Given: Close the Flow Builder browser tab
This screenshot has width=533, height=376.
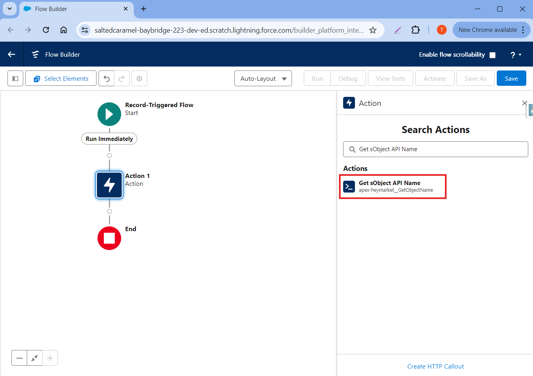Looking at the screenshot, I should (126, 9).
